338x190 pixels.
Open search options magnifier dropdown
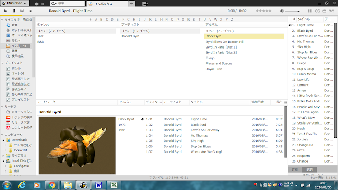point(53,4)
